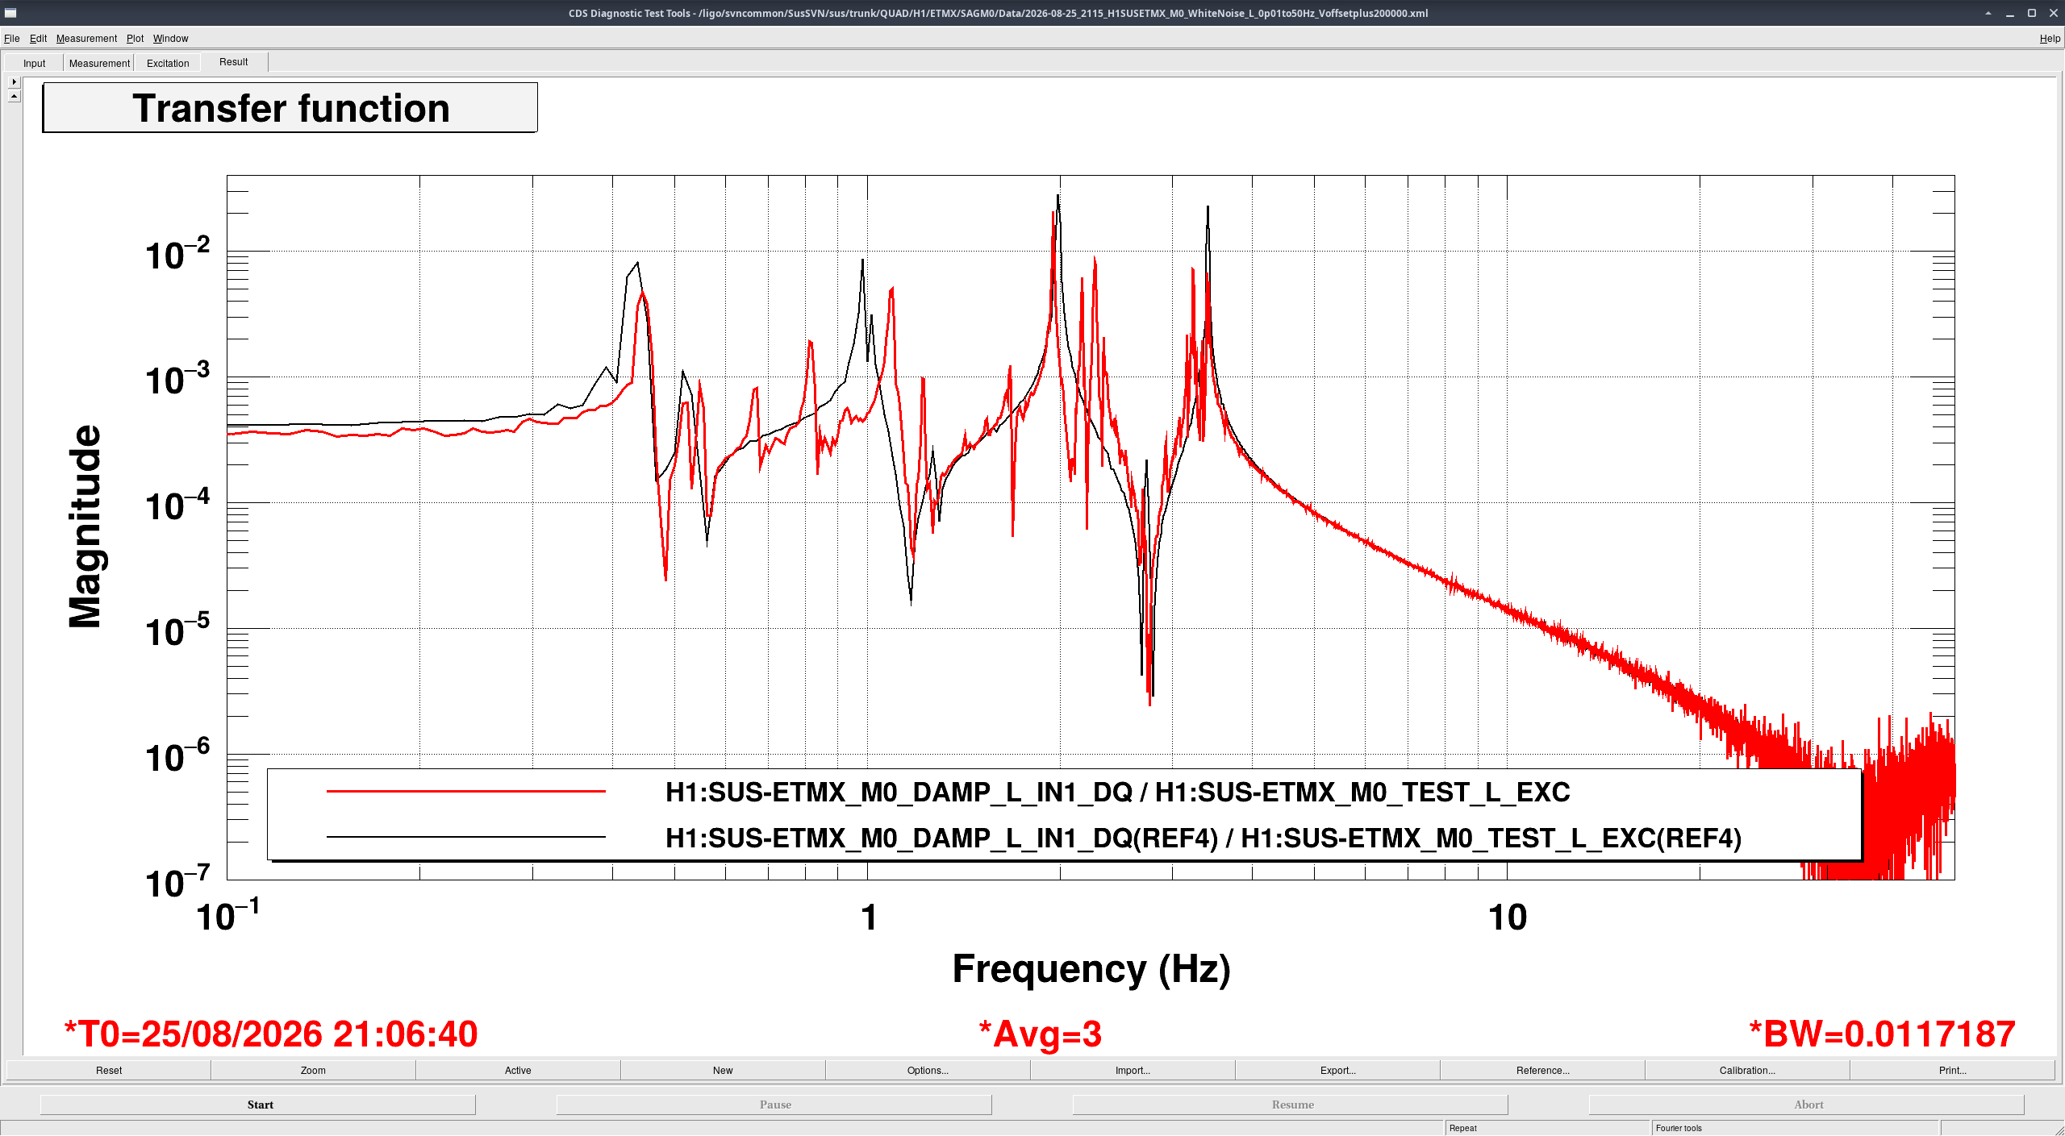Open the Measurement tab
Viewport: 2065px width, 1136px height.
click(x=99, y=63)
